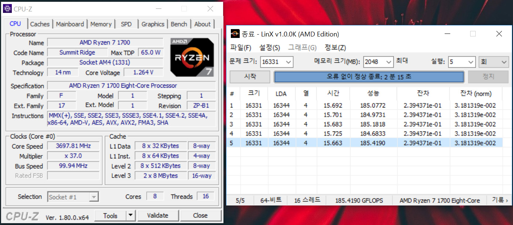Click the Validate button in CPU-Z
The image size is (513, 225).
coord(158,215)
